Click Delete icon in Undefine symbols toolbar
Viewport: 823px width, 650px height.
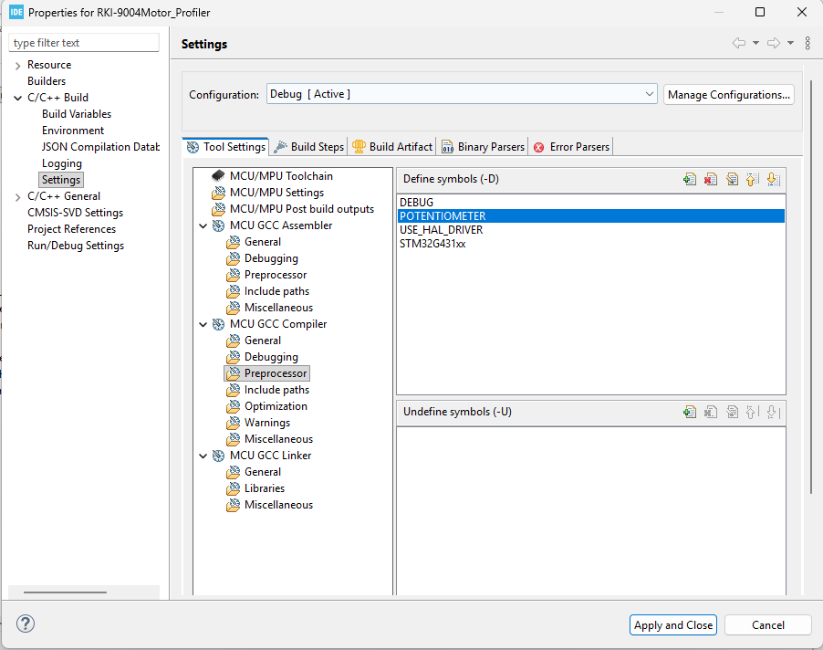click(711, 412)
